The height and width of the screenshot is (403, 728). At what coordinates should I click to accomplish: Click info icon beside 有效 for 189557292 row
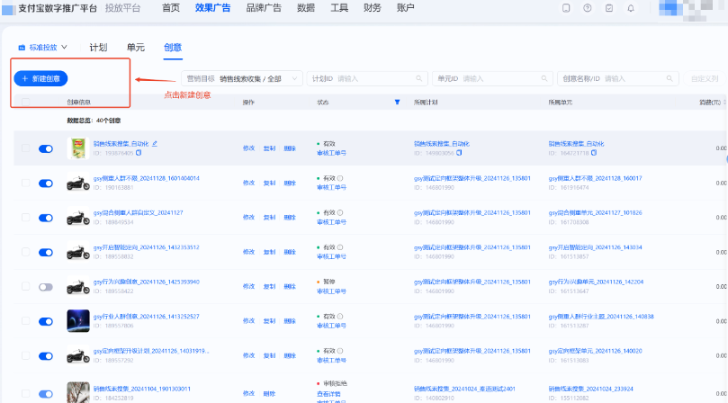pos(340,351)
